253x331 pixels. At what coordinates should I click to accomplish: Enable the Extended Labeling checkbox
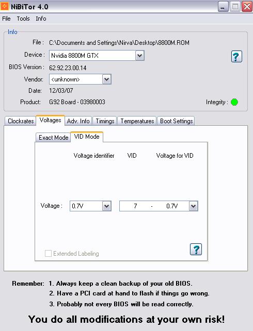48,253
